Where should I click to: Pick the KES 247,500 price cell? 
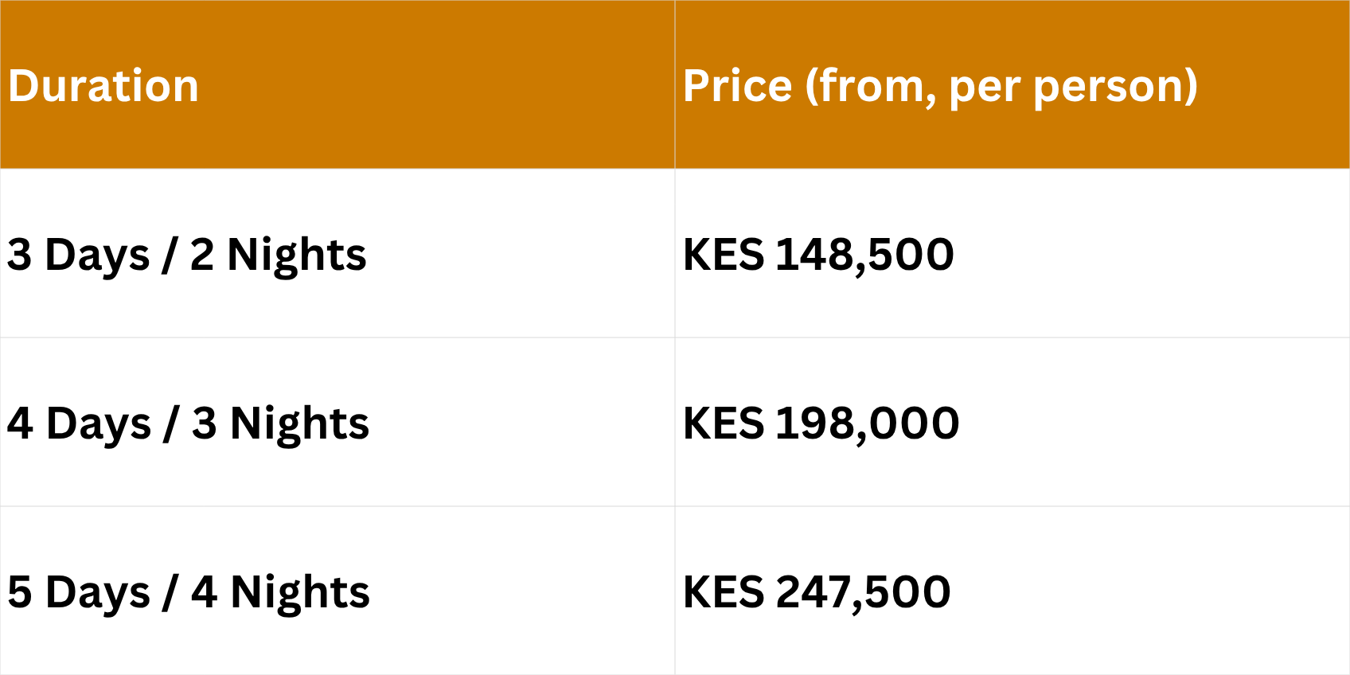[817, 592]
